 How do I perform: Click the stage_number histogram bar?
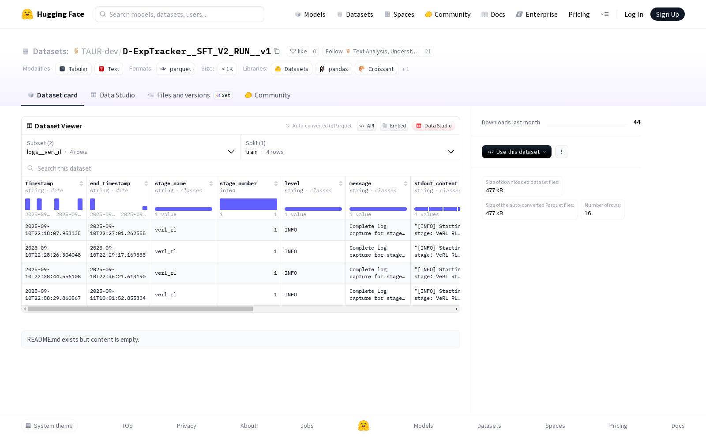coord(248,204)
